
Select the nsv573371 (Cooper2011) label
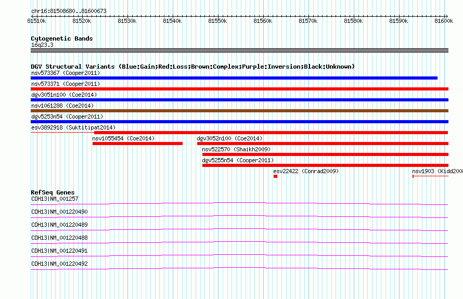point(66,84)
